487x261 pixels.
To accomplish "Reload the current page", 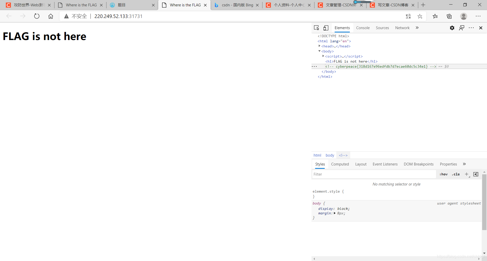I will [x=37, y=16].
